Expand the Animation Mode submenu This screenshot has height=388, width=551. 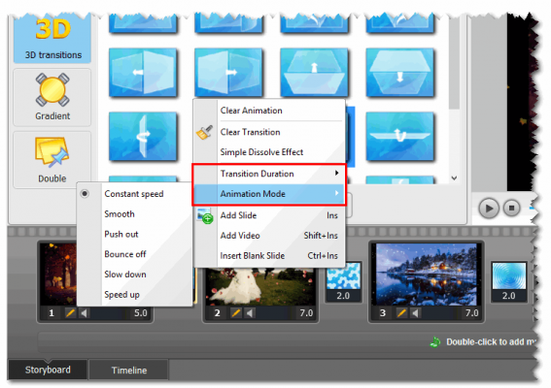[x=269, y=194]
